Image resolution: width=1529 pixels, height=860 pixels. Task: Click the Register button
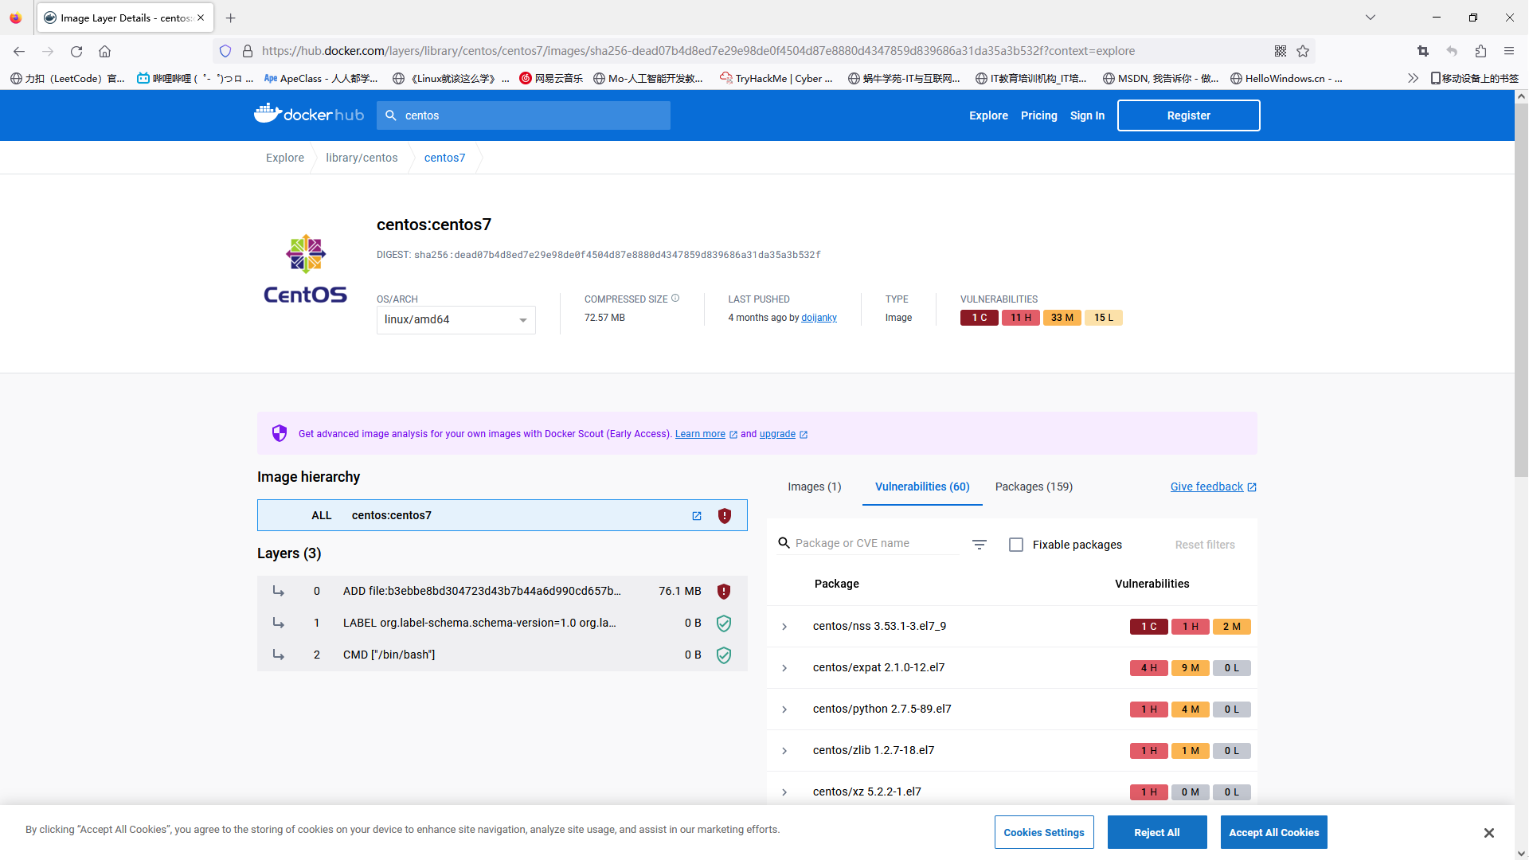point(1188,115)
